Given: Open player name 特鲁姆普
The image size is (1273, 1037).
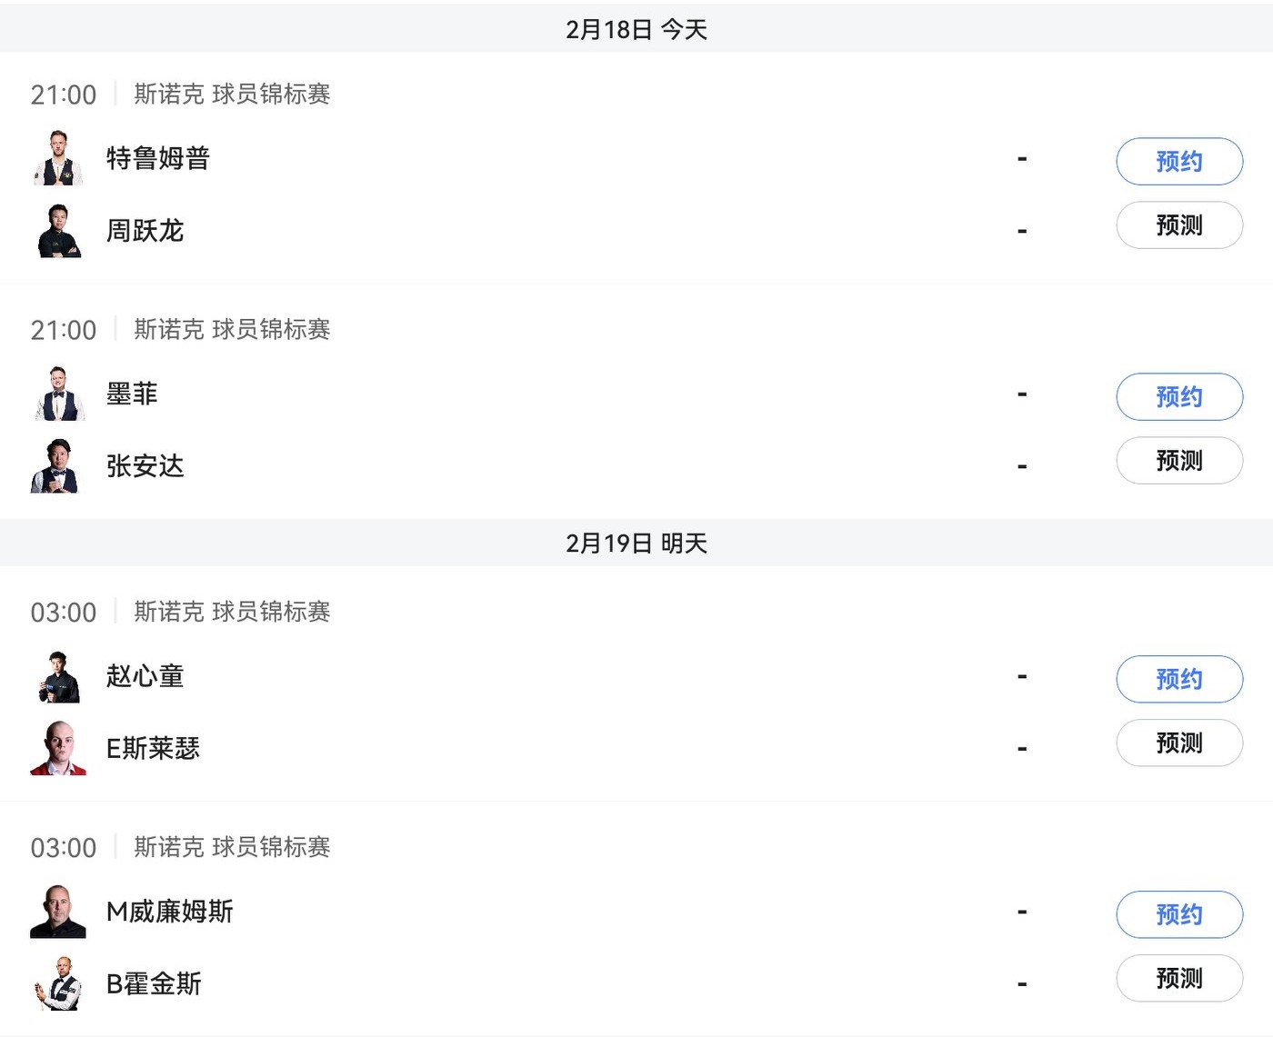Looking at the screenshot, I should (x=158, y=158).
